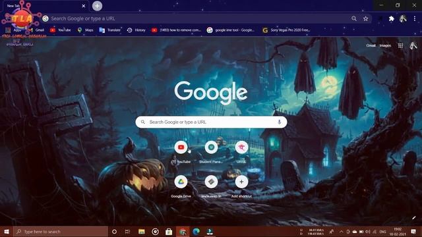
Task: Switch ENG input language in tray
Action: [382, 232]
